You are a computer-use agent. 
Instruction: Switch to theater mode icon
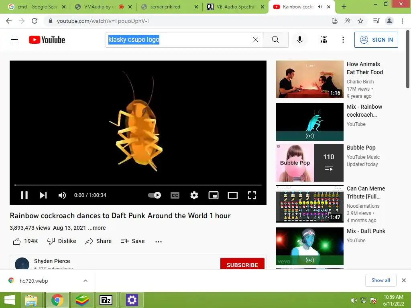[233, 195]
